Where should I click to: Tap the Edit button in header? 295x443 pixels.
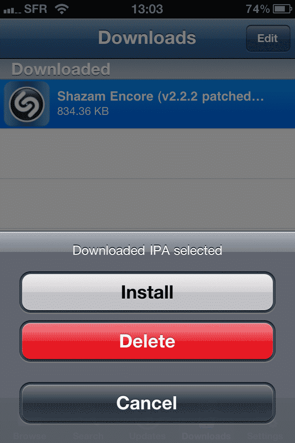click(268, 38)
